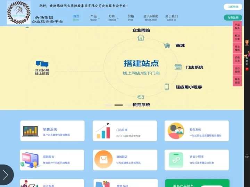Open the 官网服务 link
The width and height of the screenshot is (250, 187).
click(x=49, y=157)
